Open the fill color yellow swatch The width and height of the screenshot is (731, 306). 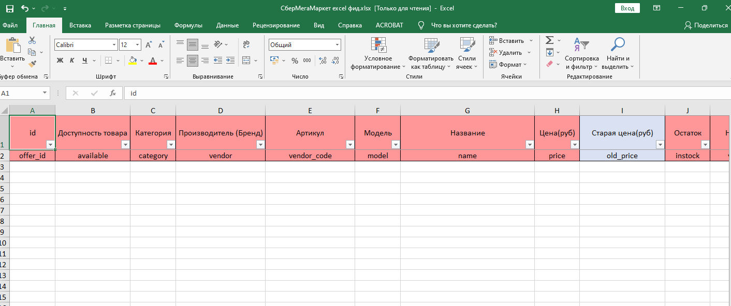tap(133, 60)
